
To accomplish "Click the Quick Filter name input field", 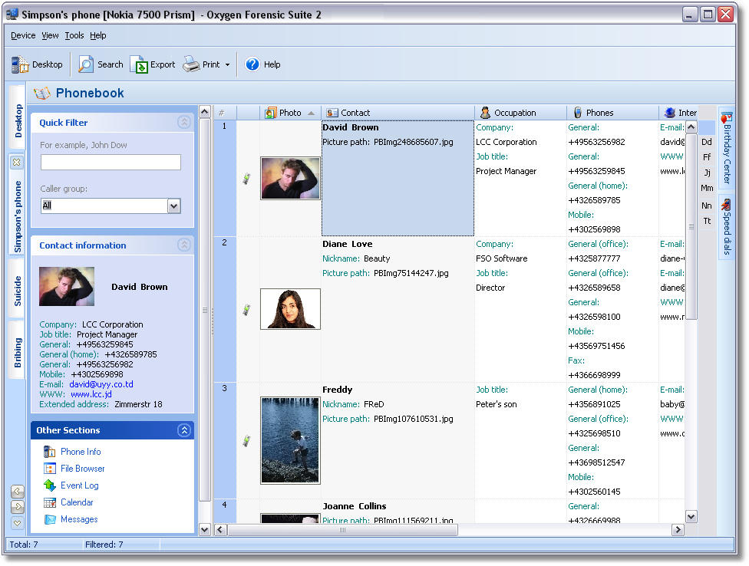I will point(111,163).
